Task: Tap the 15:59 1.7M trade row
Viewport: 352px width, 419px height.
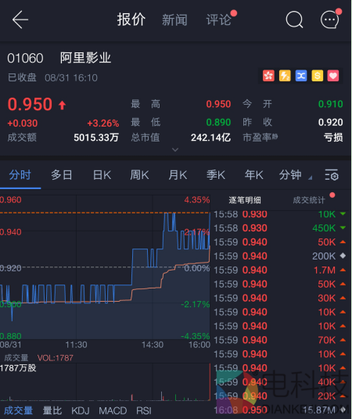Action: point(280,270)
